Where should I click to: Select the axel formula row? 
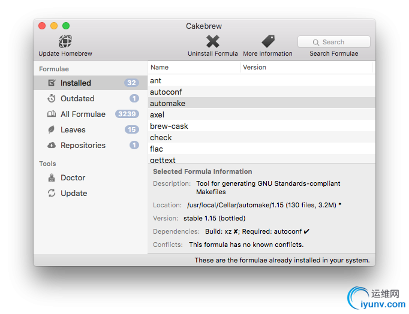(x=261, y=114)
